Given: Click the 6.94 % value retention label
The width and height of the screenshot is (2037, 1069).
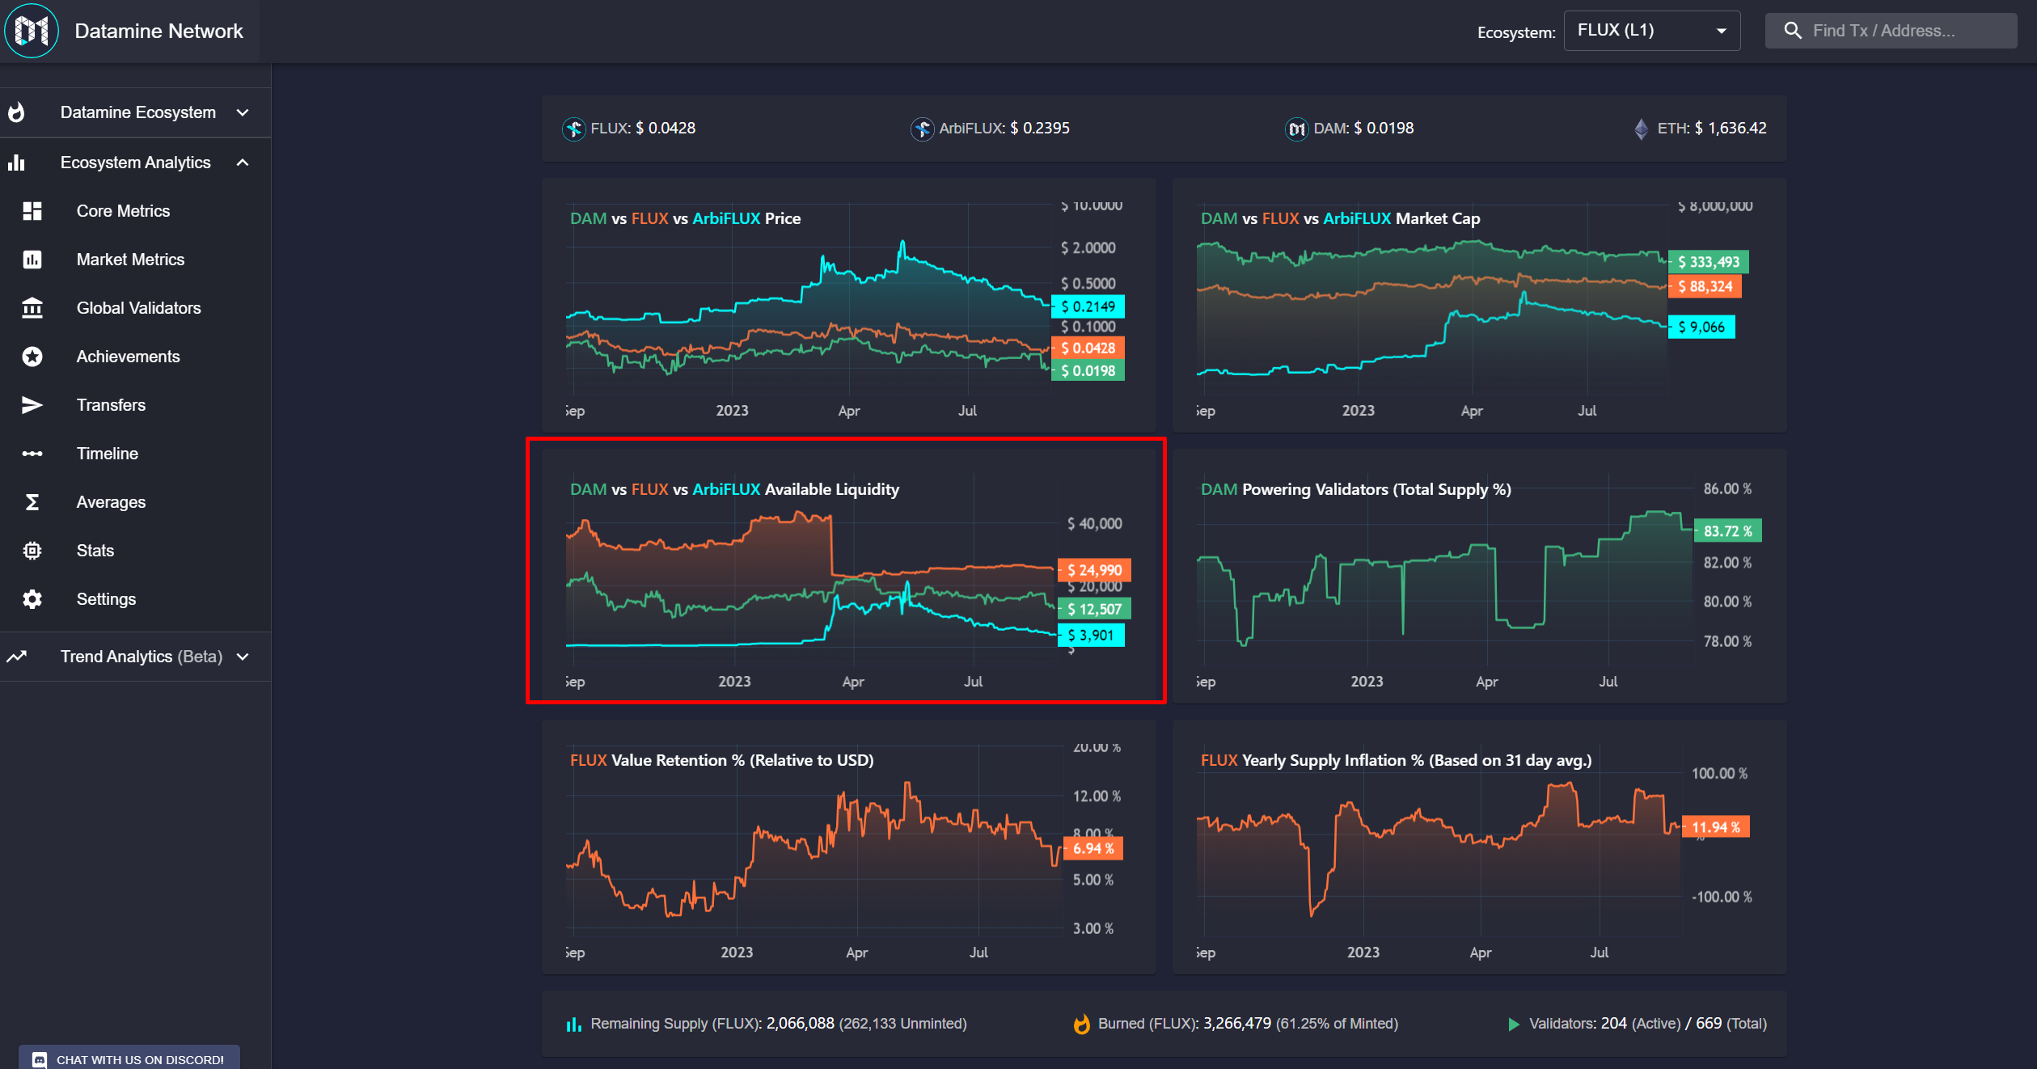Looking at the screenshot, I should (x=1093, y=848).
